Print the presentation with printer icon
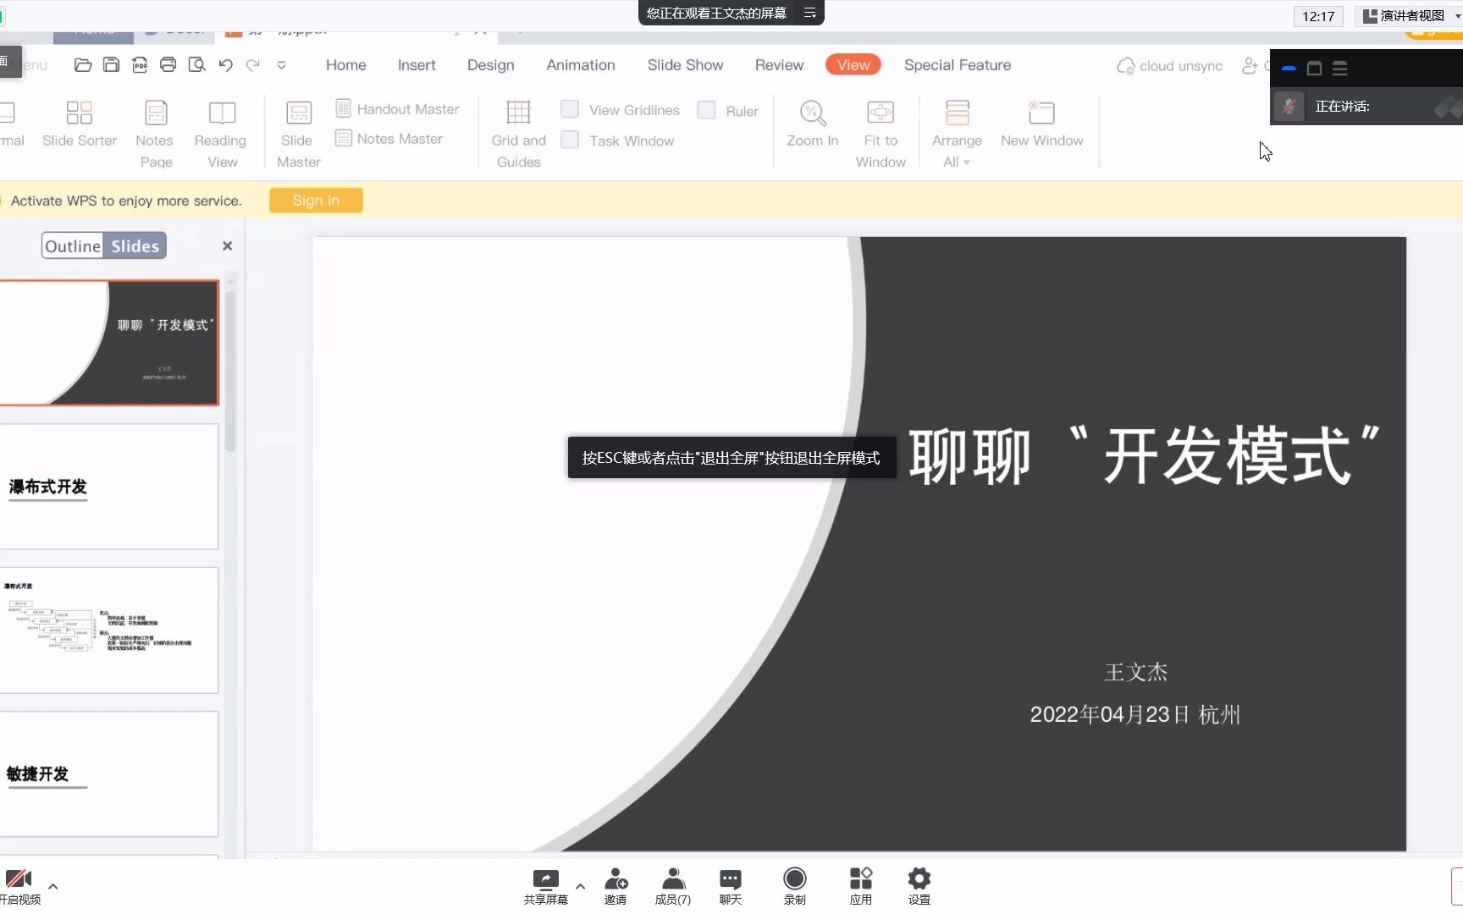 coord(168,65)
